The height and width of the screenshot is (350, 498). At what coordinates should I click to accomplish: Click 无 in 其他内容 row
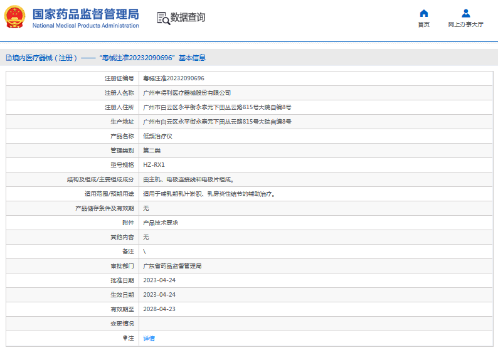(x=146, y=237)
